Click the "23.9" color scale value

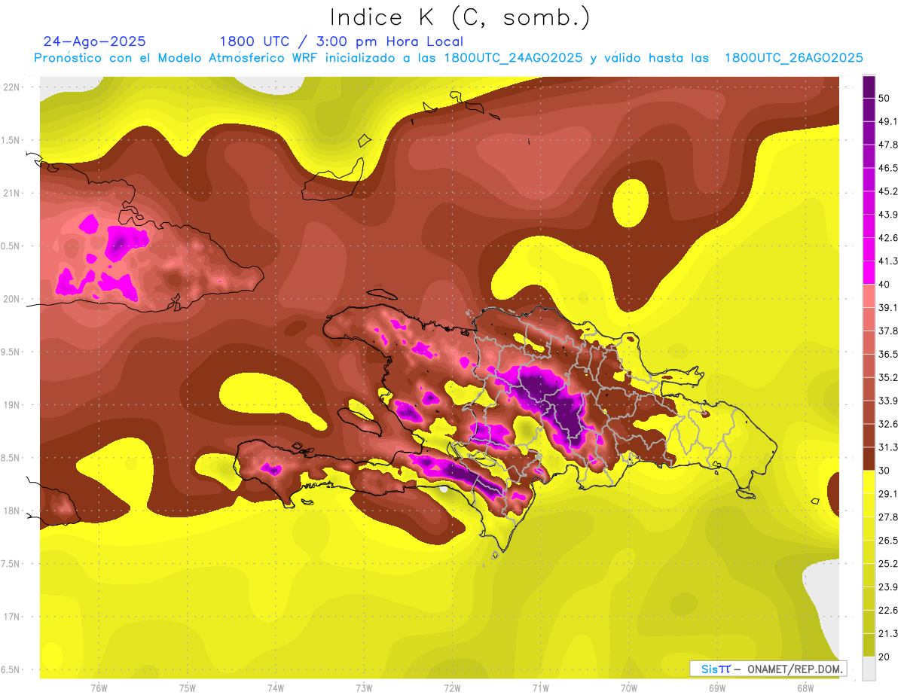[887, 587]
